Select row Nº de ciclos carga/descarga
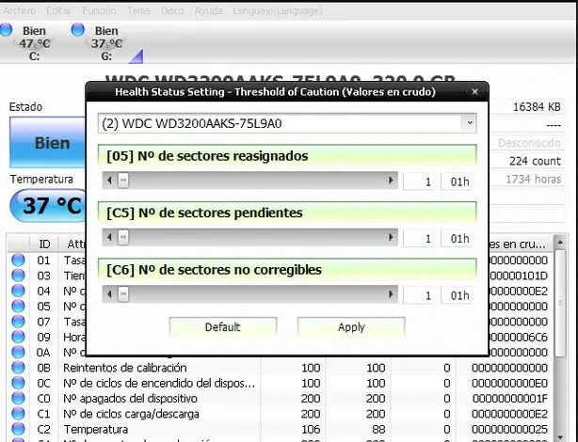Screen dimensions: 578x442 [281, 414]
